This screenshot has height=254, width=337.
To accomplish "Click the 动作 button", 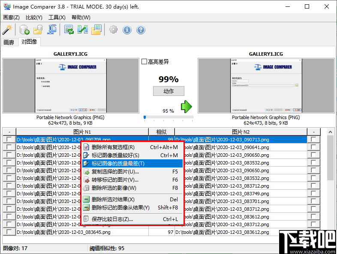I will [169, 91].
